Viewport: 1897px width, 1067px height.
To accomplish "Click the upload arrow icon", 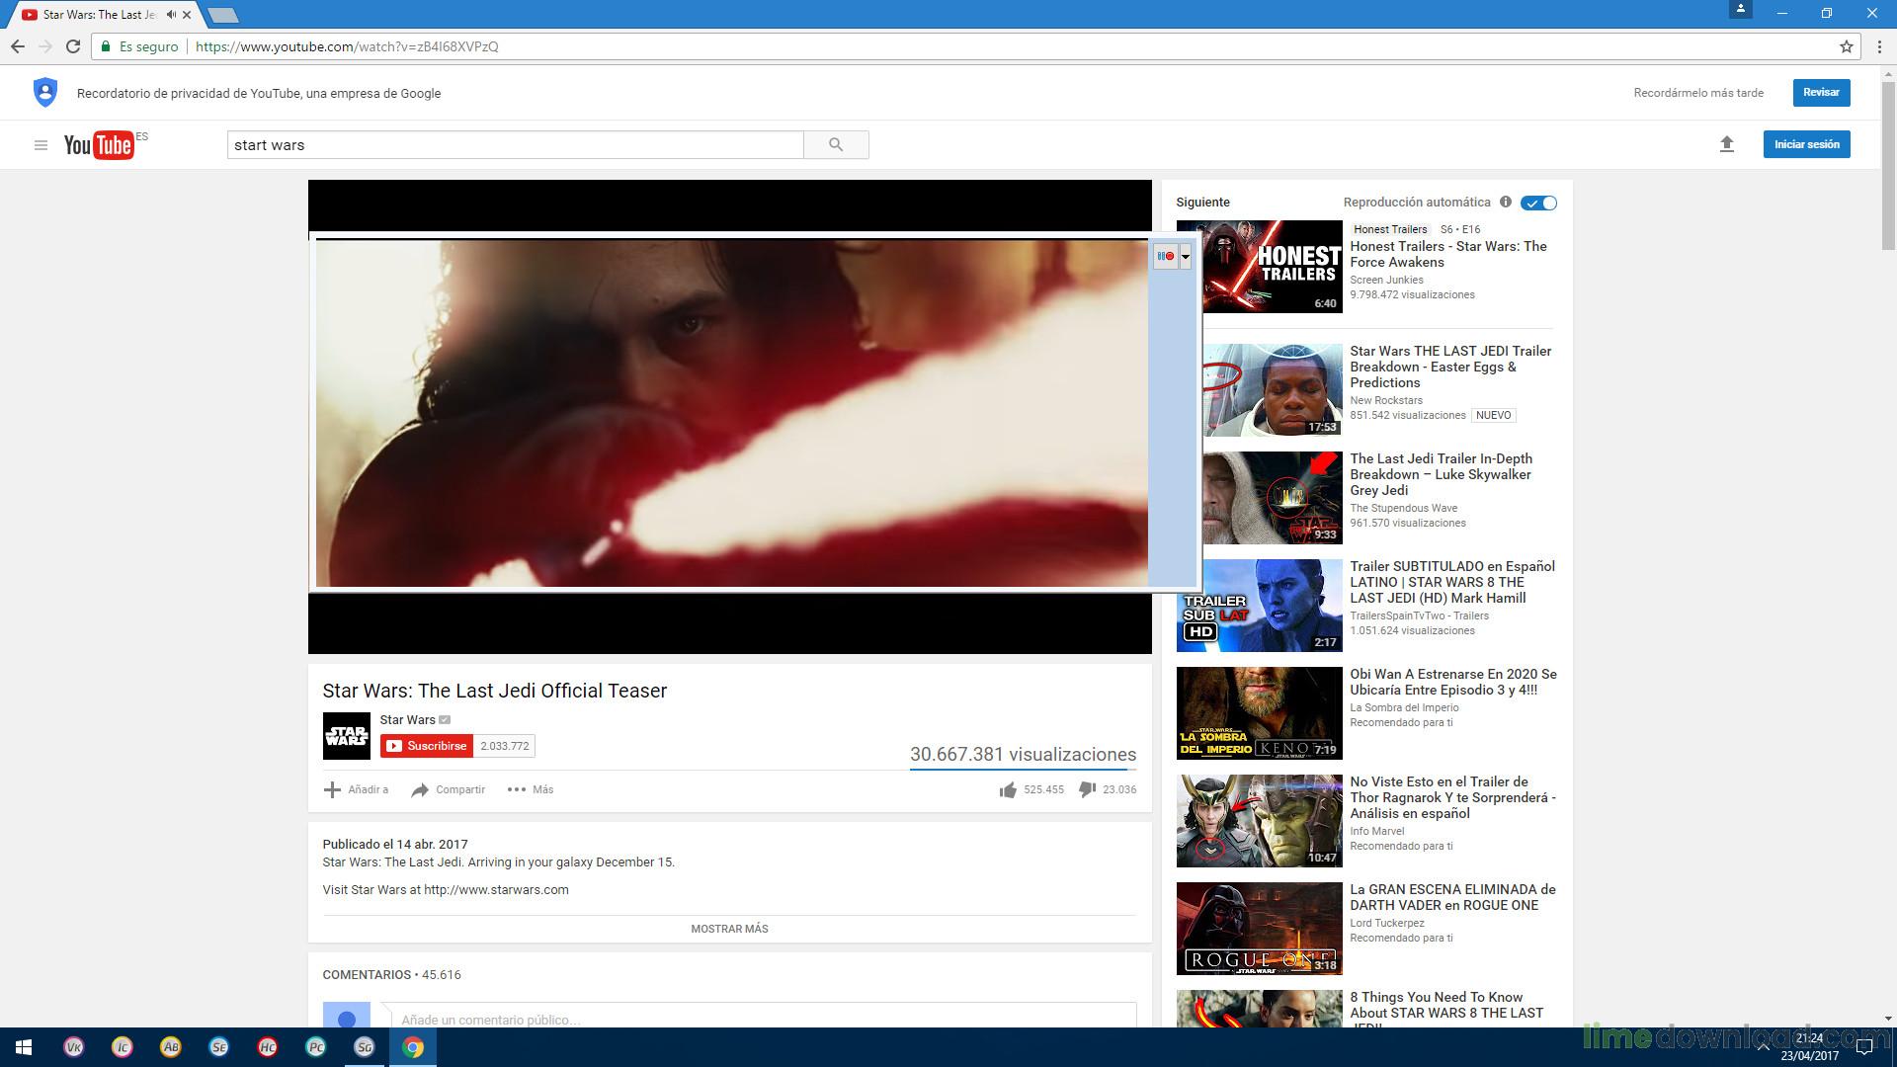I will (x=1726, y=144).
